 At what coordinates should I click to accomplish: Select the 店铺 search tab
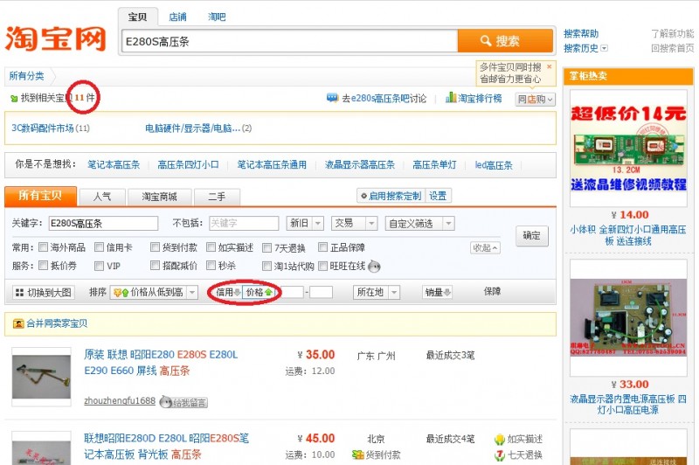177,17
